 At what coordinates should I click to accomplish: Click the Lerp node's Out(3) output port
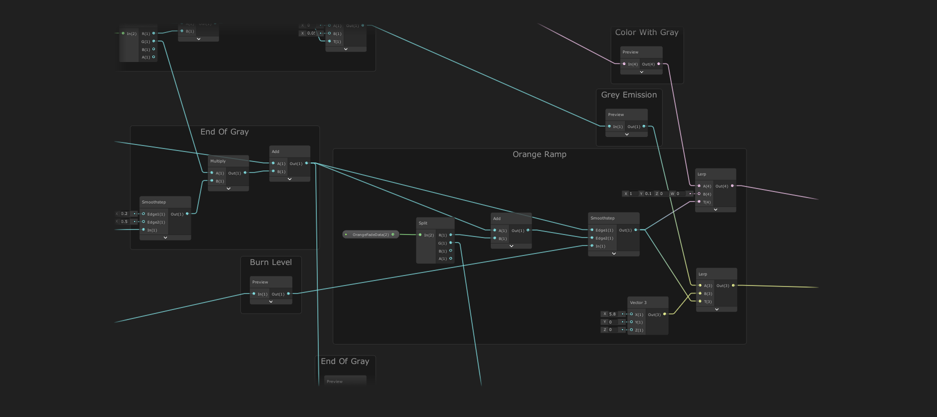733,285
